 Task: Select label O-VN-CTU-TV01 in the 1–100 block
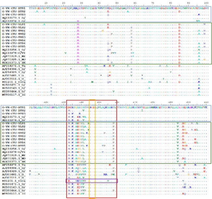tap(14, 31)
